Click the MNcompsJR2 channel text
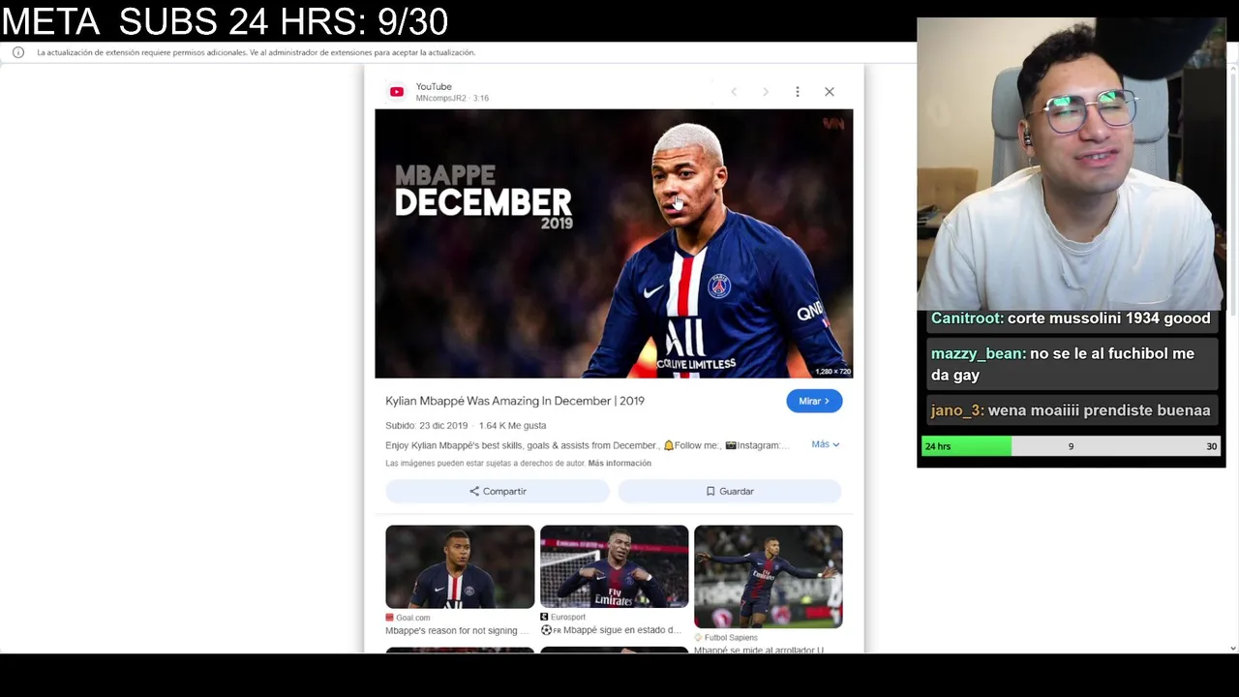The width and height of the screenshot is (1239, 697). click(x=440, y=98)
